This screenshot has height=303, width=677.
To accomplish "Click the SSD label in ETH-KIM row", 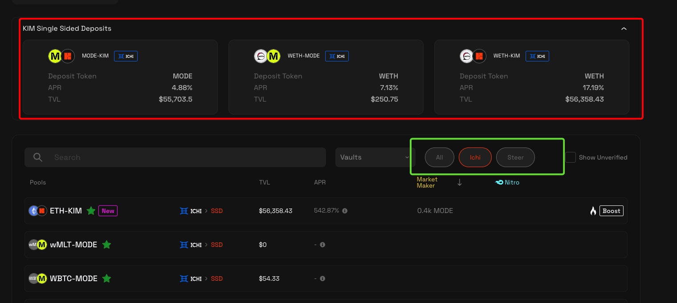I will pos(217,211).
